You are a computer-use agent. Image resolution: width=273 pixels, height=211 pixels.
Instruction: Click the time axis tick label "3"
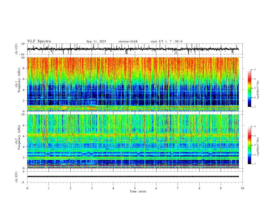point(92,188)
